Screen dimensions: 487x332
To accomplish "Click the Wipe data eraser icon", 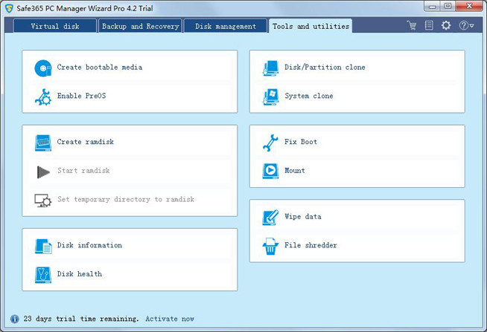I will [x=270, y=218].
